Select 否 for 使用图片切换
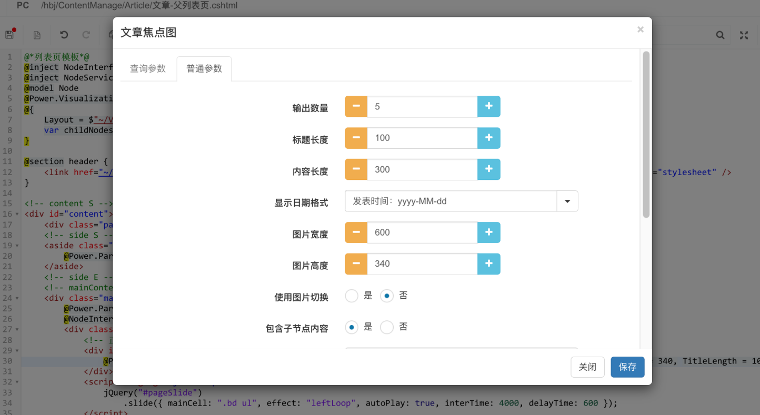This screenshot has width=760, height=415. tap(387, 296)
